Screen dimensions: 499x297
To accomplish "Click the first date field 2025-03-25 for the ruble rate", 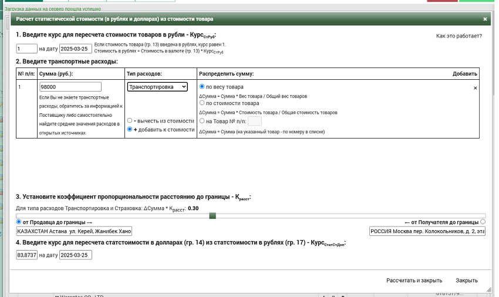I will 75,49.
